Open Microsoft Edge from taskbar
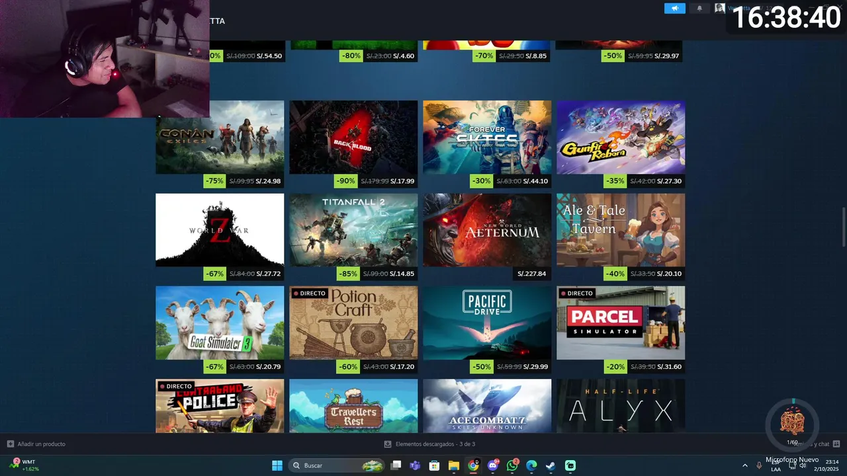 pos(531,465)
